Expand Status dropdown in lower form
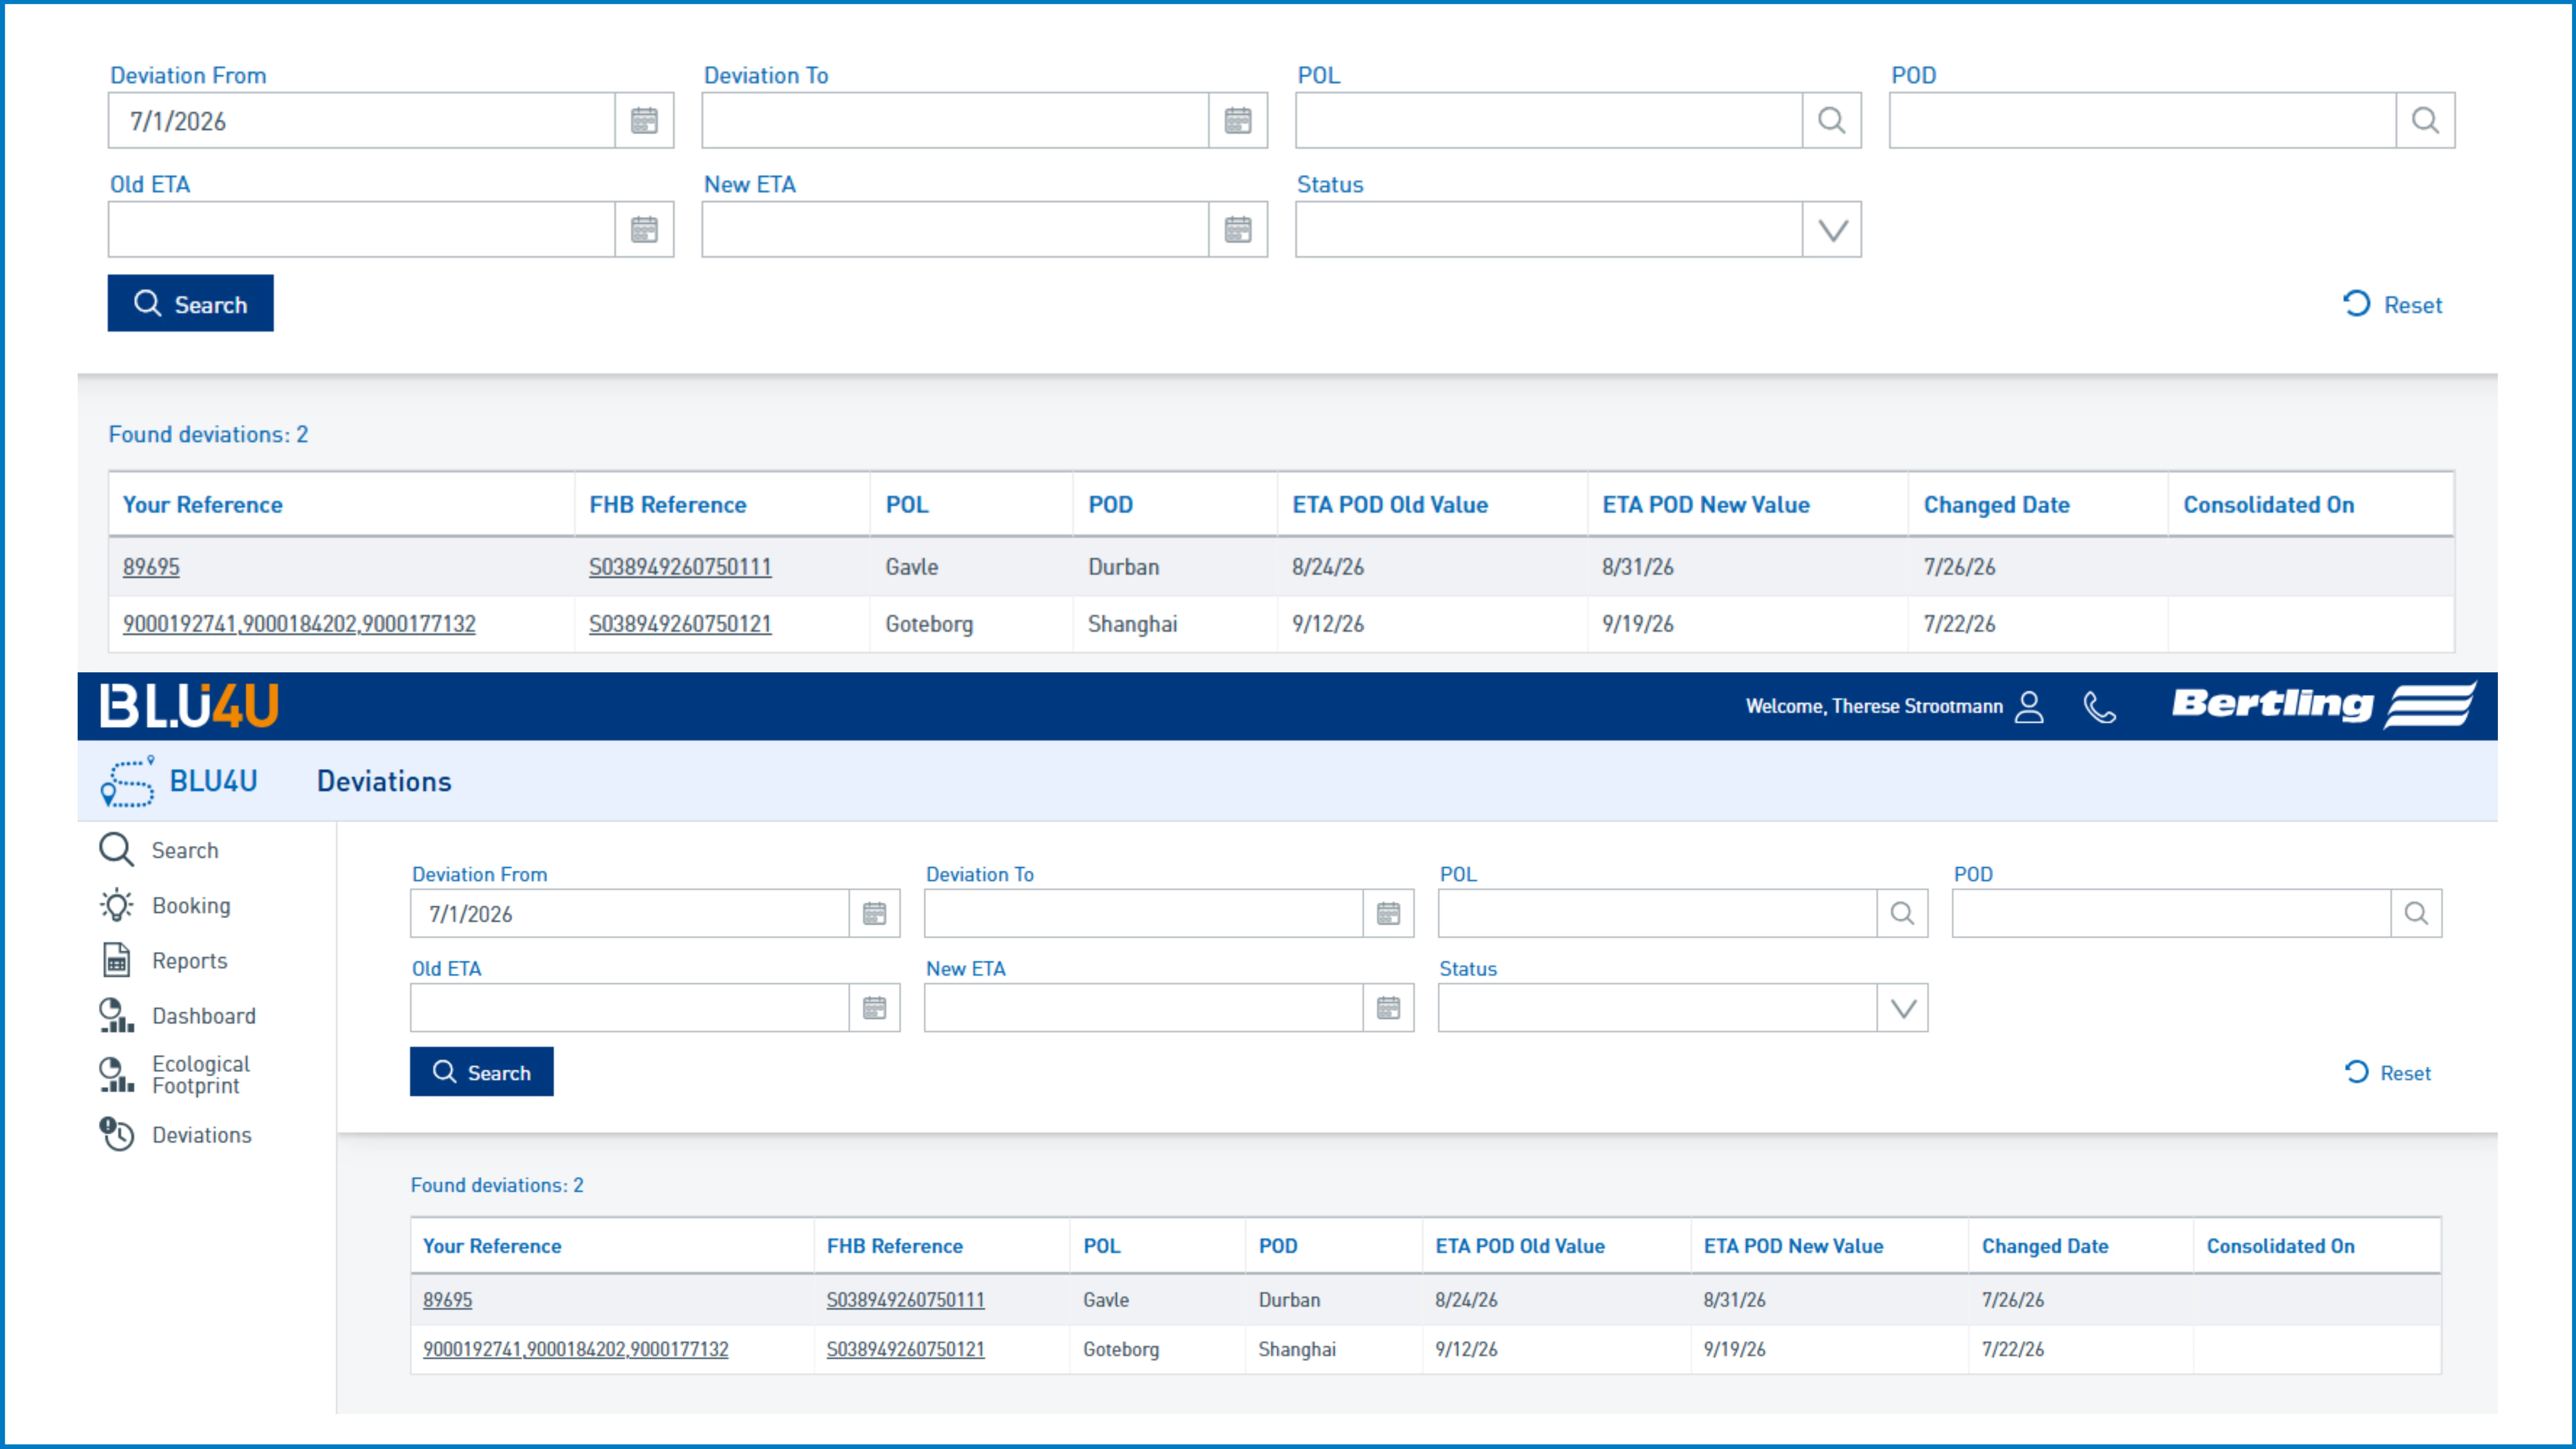 click(x=1903, y=1008)
